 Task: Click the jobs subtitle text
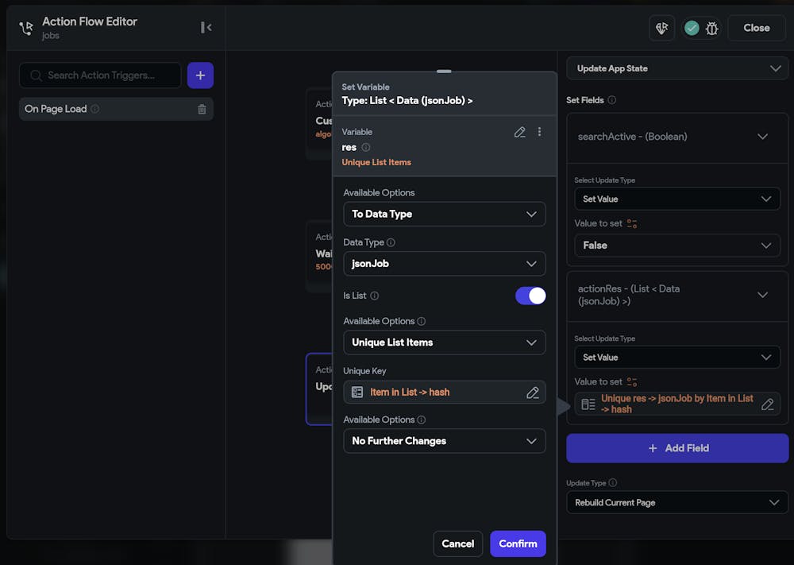coord(51,36)
